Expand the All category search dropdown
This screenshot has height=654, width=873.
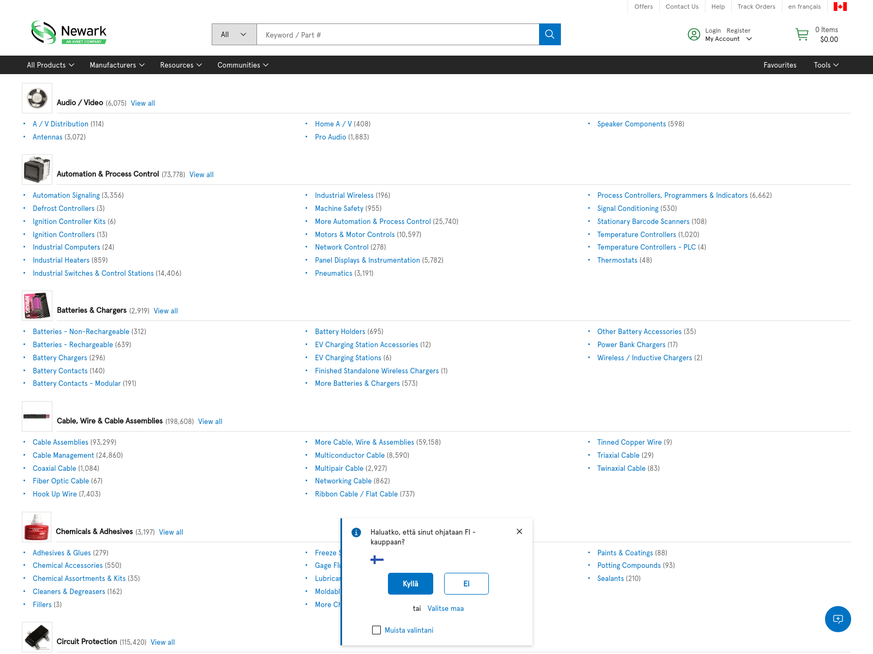[234, 34]
